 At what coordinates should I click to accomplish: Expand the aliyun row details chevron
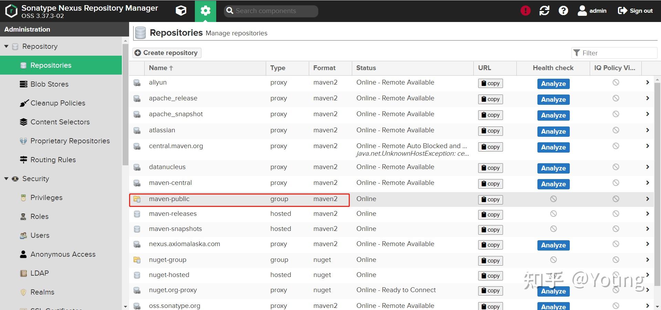[647, 82]
